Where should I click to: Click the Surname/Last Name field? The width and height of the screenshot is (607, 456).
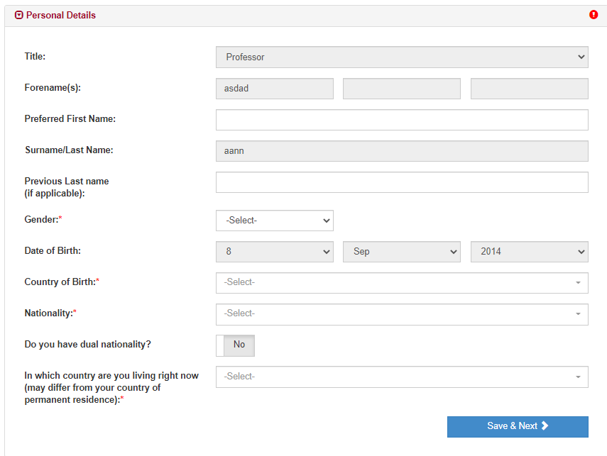tap(402, 151)
